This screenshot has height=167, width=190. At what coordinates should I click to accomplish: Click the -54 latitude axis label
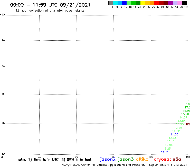tap(2, 66)
